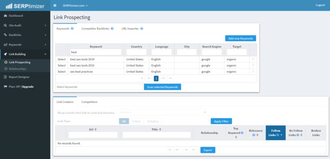Open the SERPtimizer.com project dropdown
330x159 pixels.
75,6
